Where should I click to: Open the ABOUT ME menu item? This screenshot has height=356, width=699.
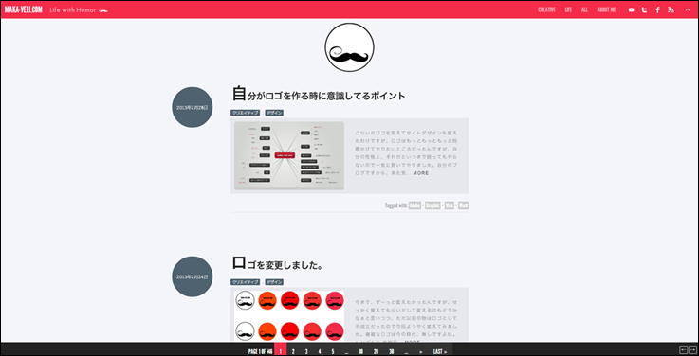(606, 9)
